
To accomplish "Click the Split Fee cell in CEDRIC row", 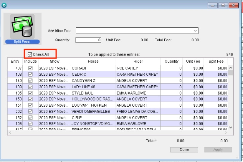I will click(x=216, y=74).
